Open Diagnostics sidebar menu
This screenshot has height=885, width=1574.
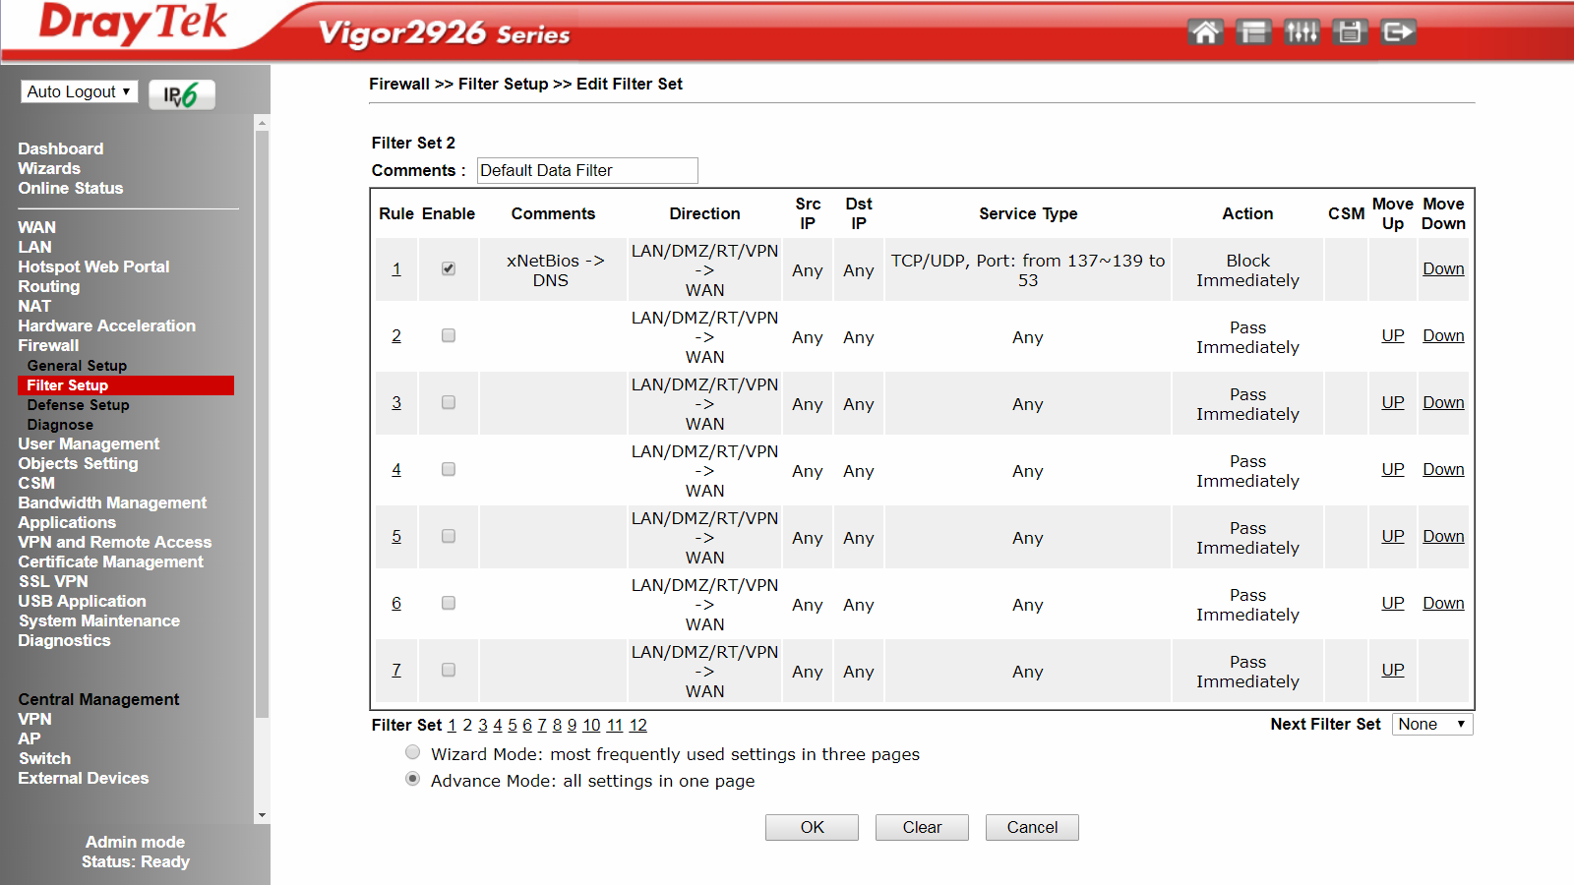tap(64, 640)
